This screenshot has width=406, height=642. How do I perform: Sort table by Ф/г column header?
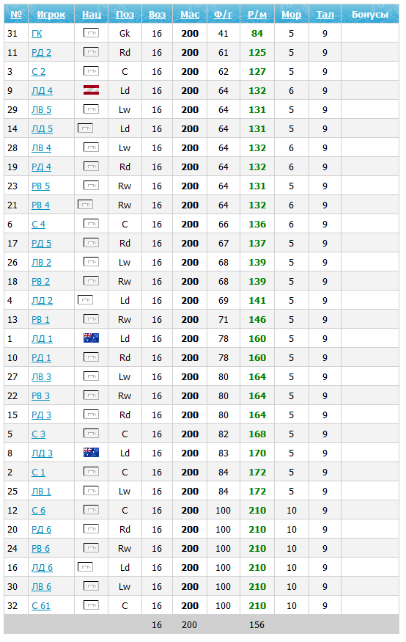(x=224, y=15)
